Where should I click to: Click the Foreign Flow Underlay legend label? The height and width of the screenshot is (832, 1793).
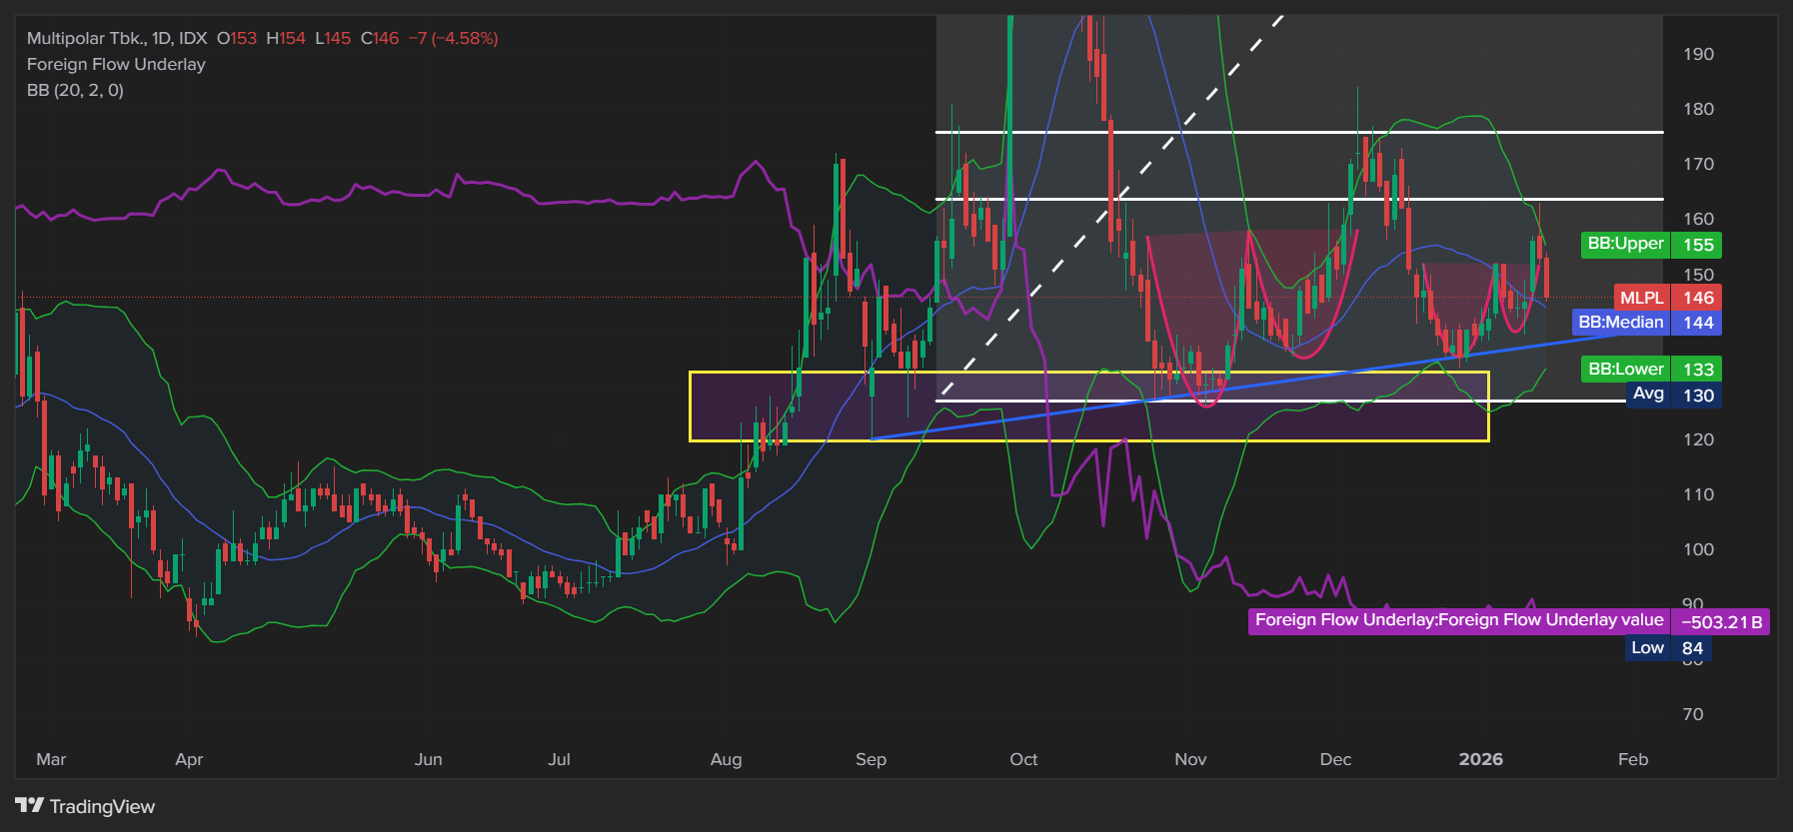tap(116, 64)
